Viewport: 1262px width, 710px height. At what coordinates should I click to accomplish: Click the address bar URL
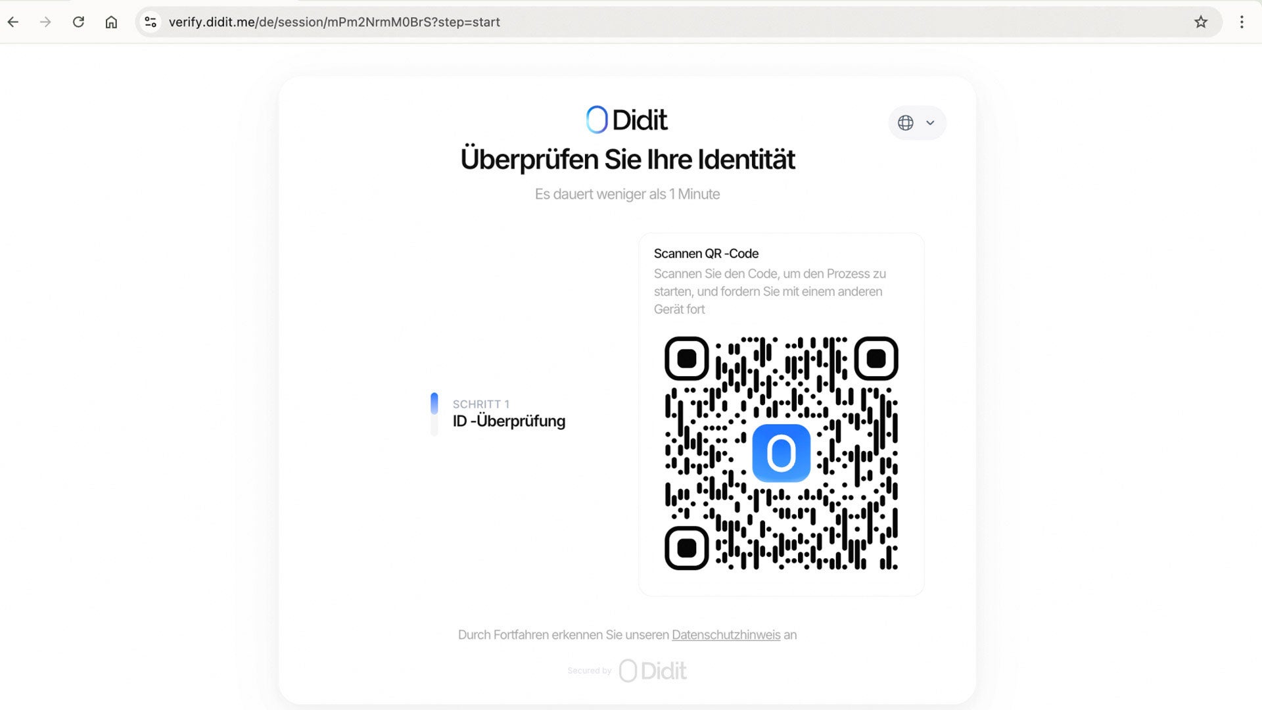click(334, 22)
